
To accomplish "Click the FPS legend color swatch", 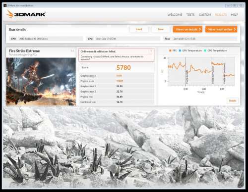I will 170,50.
